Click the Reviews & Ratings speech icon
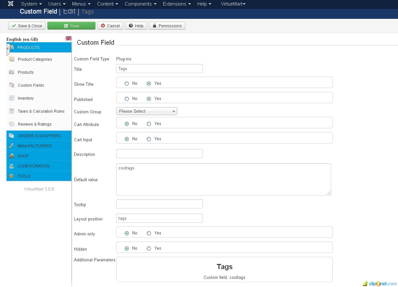The height and width of the screenshot is (287, 398). [12, 124]
